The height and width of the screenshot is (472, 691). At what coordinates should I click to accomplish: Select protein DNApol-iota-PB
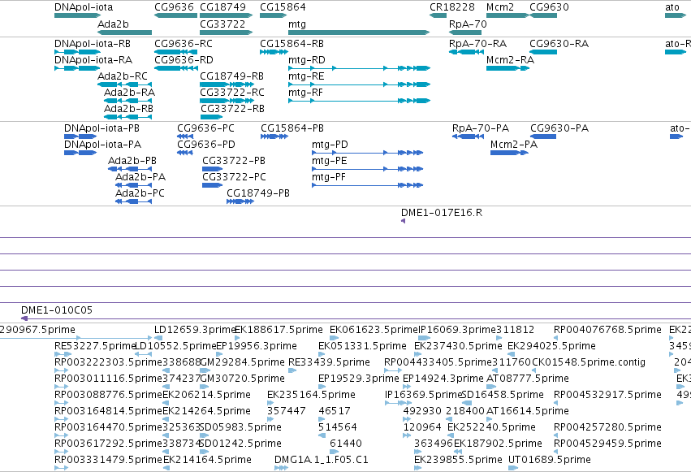80,136
